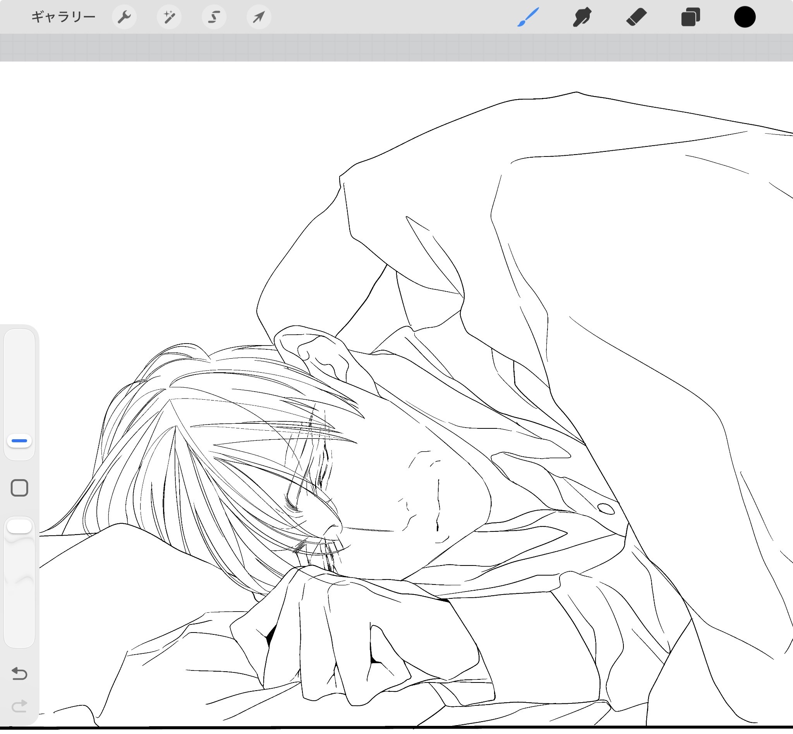
Task: Open the Actions wrench menu
Action: 124,17
